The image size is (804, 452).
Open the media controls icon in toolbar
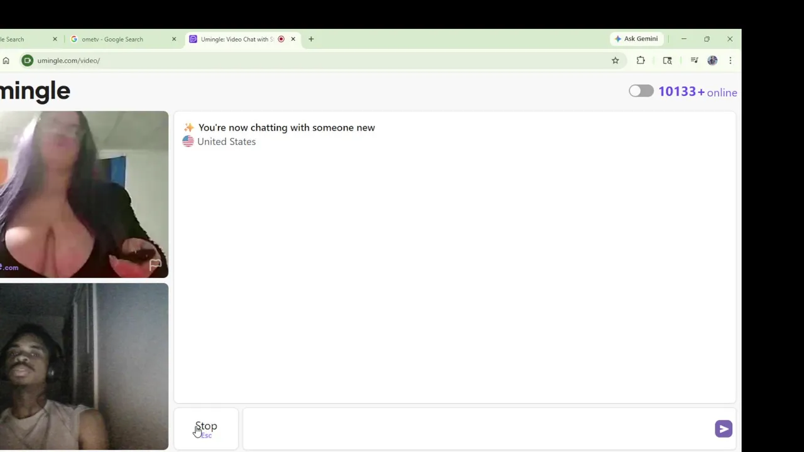(x=694, y=60)
